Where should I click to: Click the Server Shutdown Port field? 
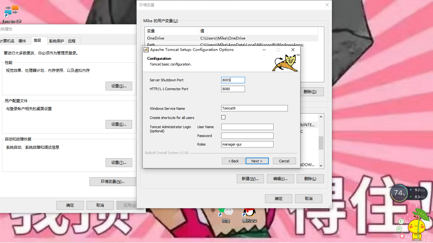click(233, 80)
